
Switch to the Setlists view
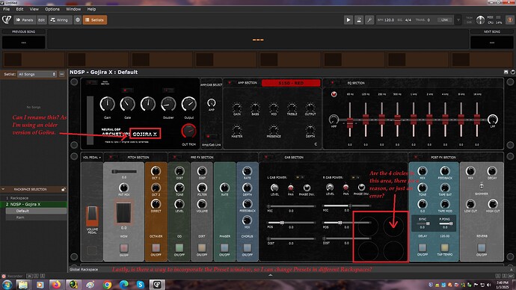tap(94, 20)
